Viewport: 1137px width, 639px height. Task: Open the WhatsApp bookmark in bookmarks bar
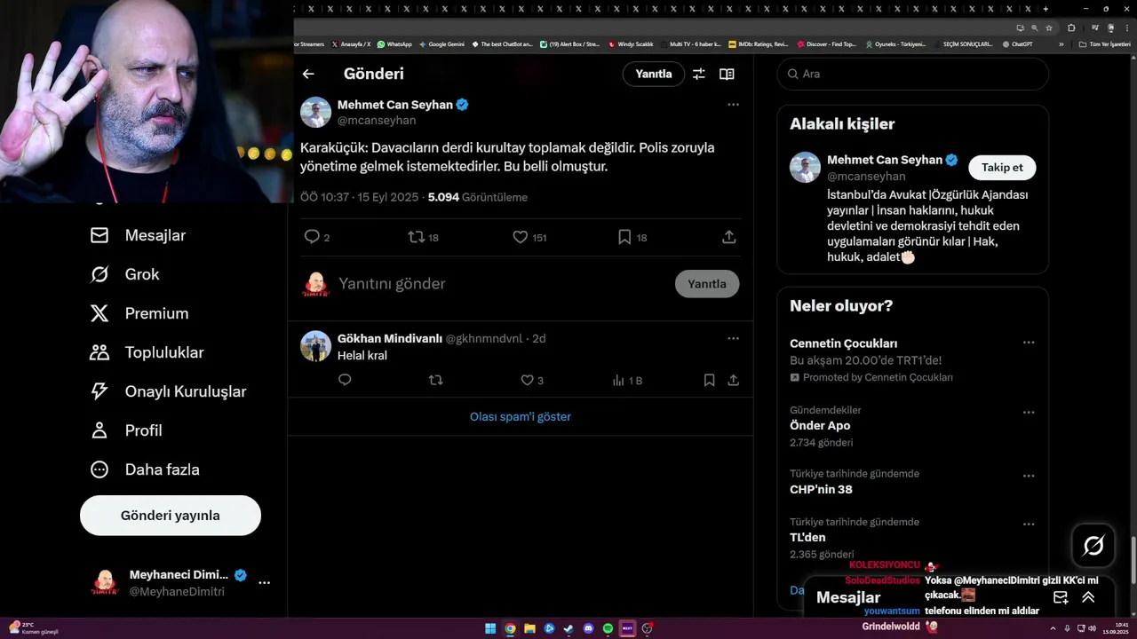394,43
